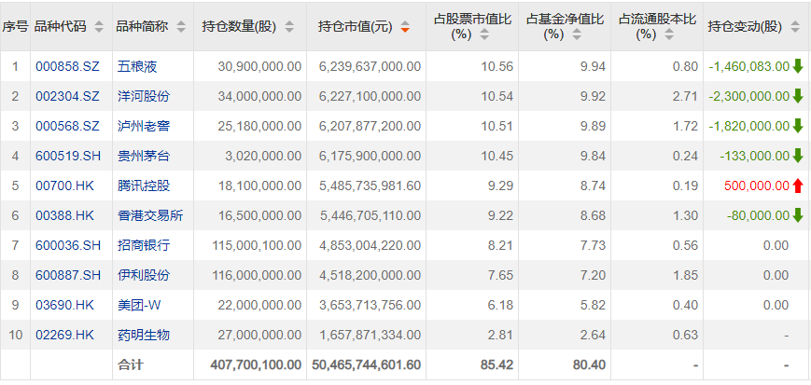The height and width of the screenshot is (385, 811).
Task: Select market value 6,227,100,000.00
Action: tap(371, 96)
